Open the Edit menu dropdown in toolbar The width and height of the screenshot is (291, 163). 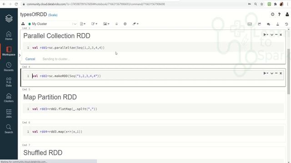pyautogui.click(x=94, y=24)
